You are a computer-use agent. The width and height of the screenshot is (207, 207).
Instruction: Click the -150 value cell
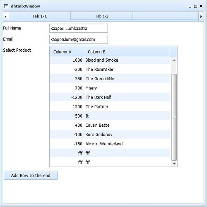tap(67, 144)
